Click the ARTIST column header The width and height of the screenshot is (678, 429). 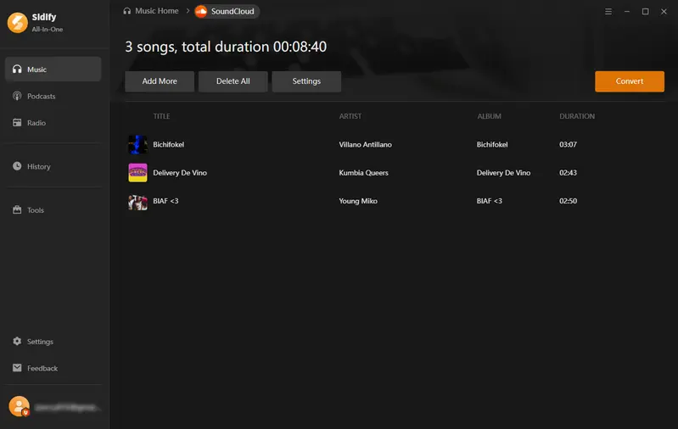tap(350, 116)
